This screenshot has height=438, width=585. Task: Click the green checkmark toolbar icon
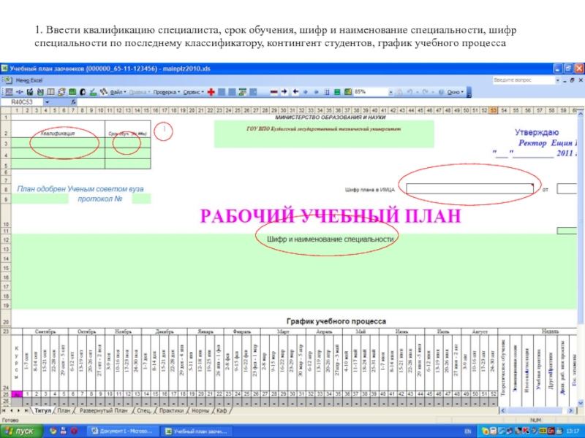(x=93, y=92)
